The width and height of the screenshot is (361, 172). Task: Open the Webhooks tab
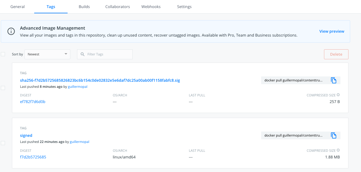click(151, 7)
